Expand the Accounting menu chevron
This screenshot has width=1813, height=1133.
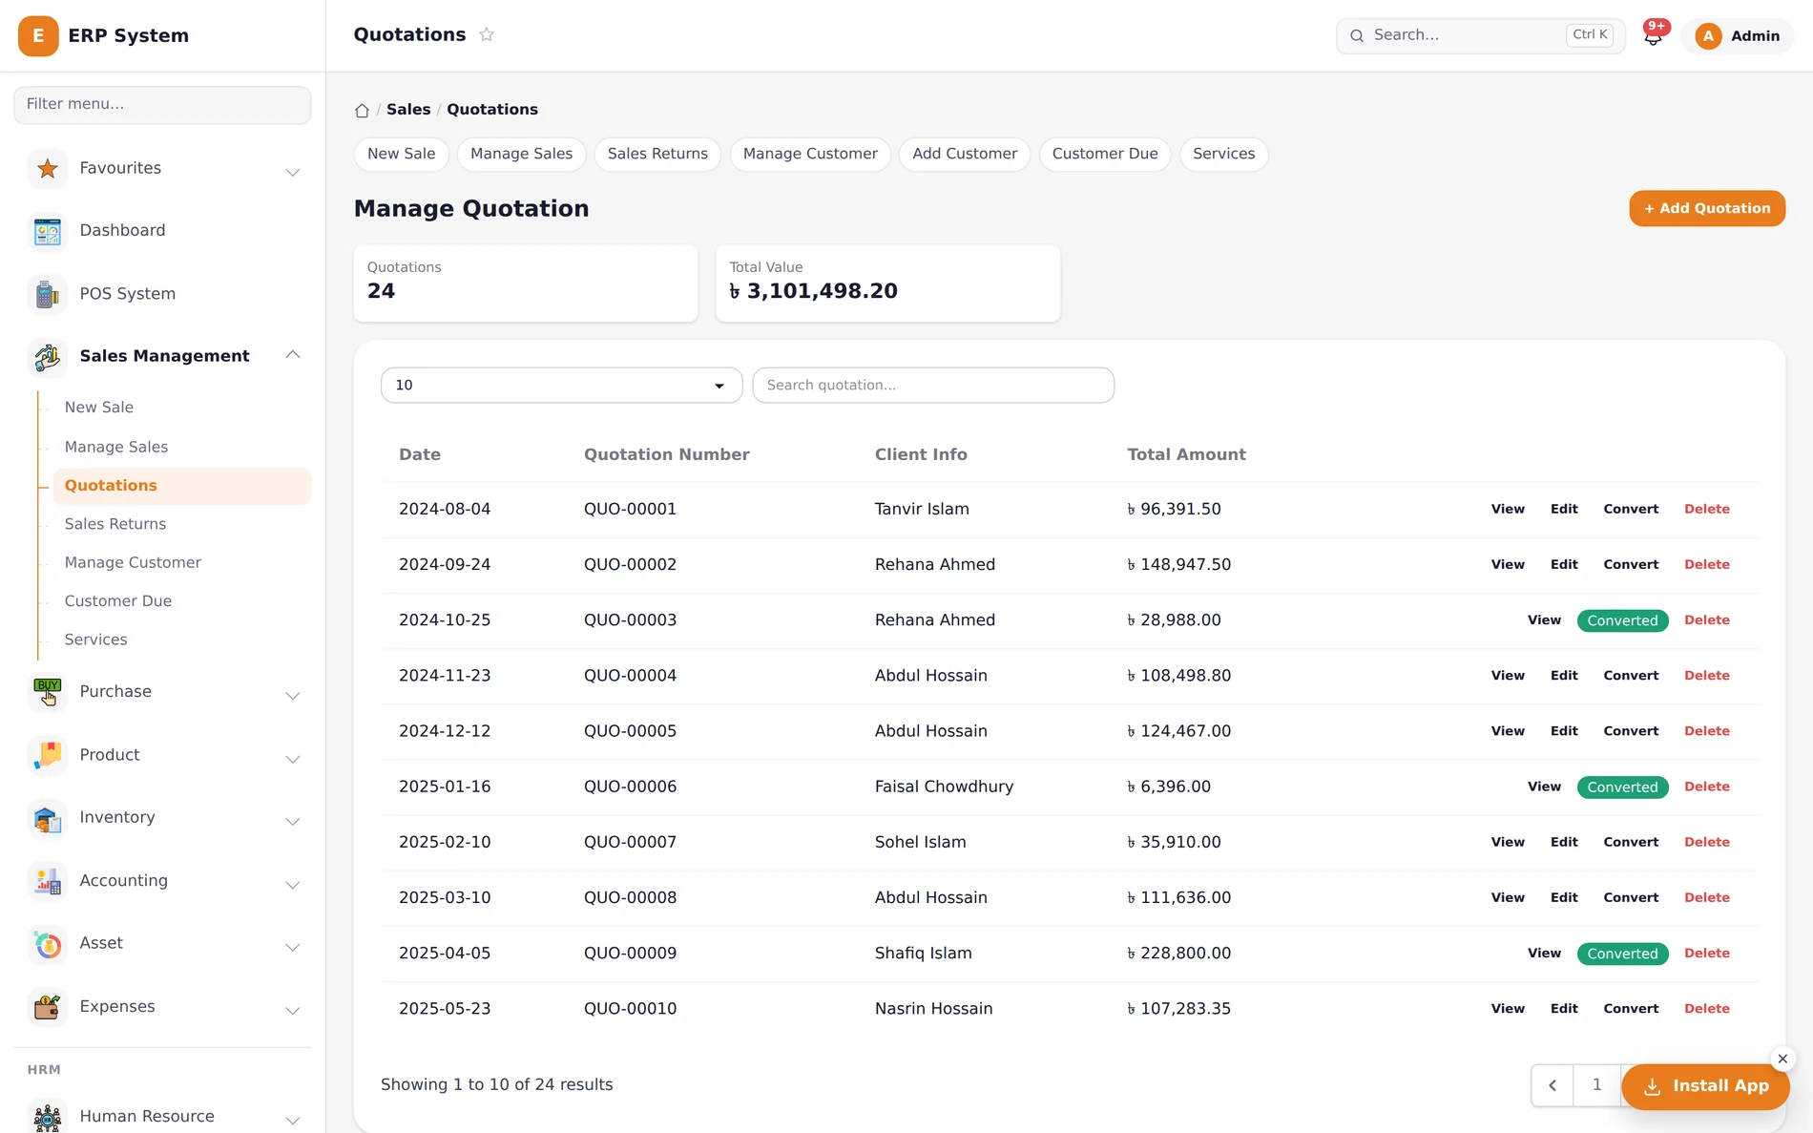point(293,885)
